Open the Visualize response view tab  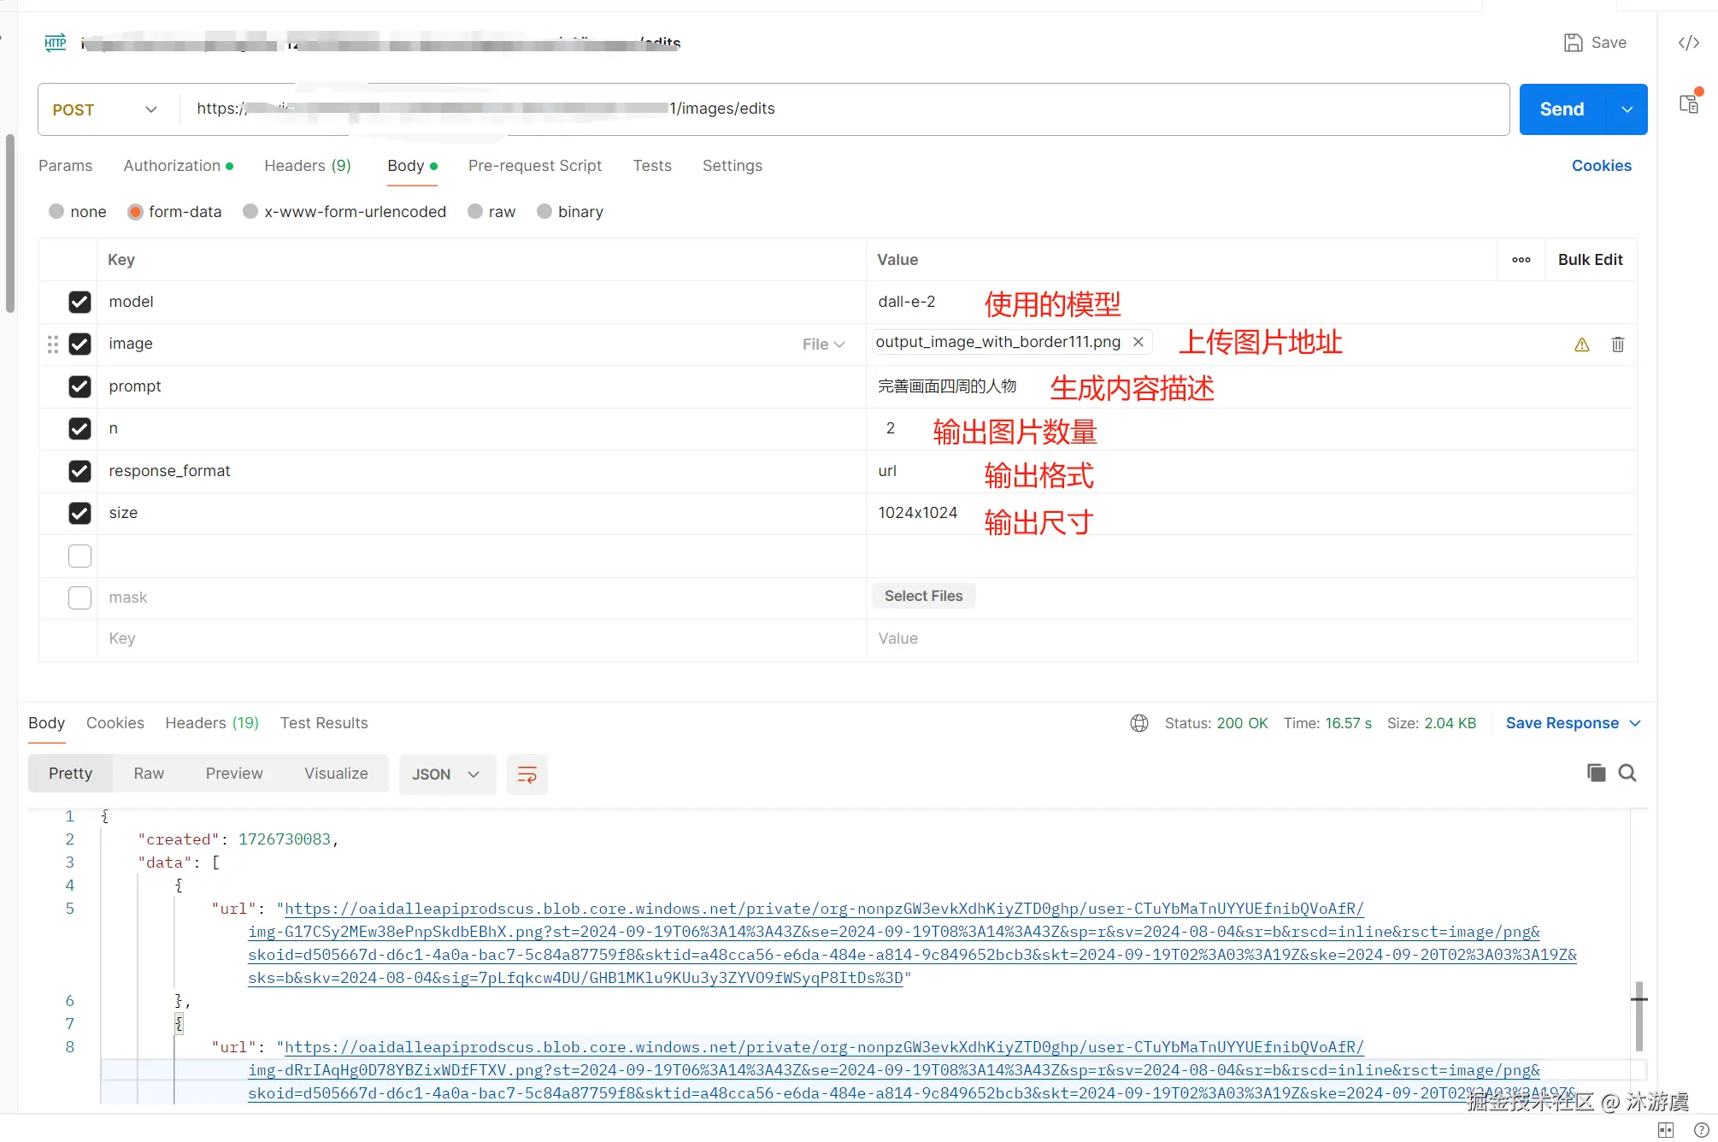(x=336, y=774)
